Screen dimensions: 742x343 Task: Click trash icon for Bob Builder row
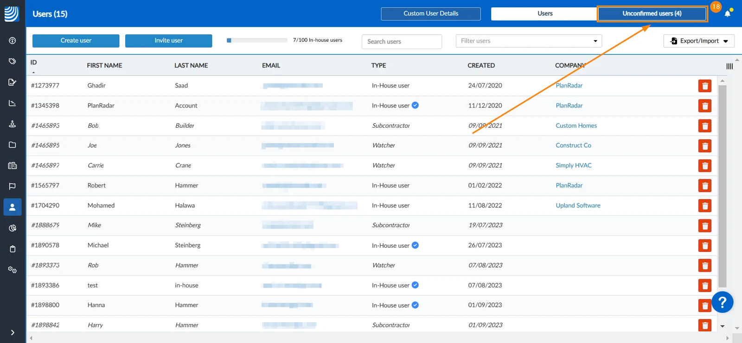pyautogui.click(x=705, y=126)
